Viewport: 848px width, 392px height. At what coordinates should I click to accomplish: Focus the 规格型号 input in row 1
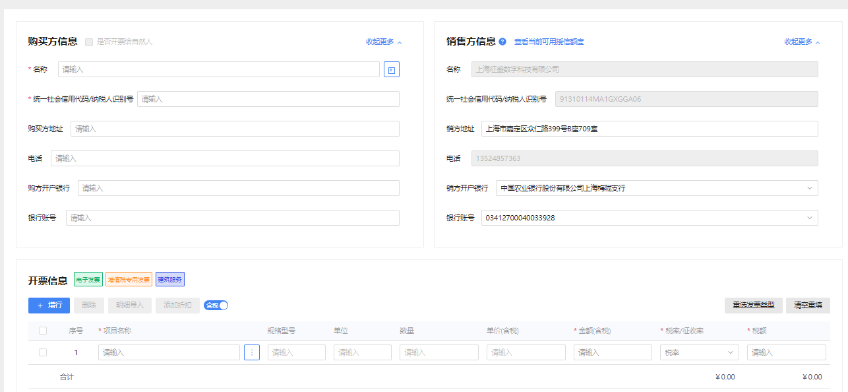coord(297,352)
